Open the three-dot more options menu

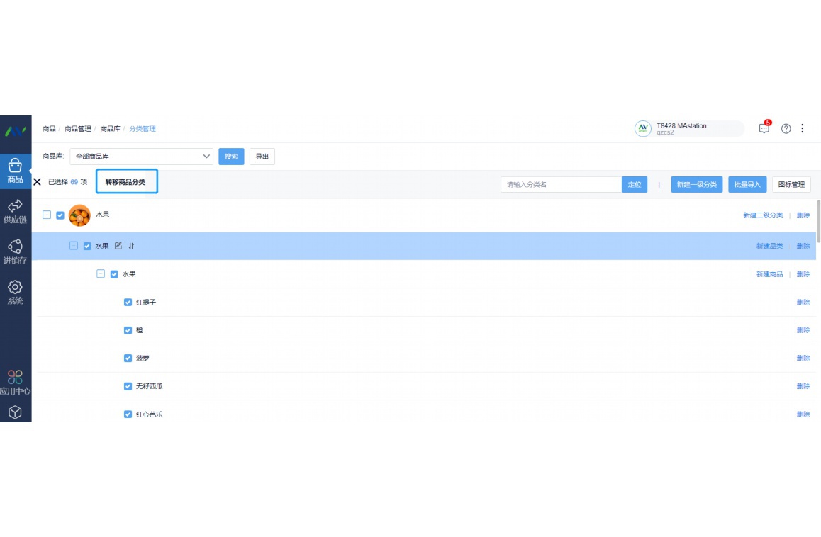tap(803, 128)
